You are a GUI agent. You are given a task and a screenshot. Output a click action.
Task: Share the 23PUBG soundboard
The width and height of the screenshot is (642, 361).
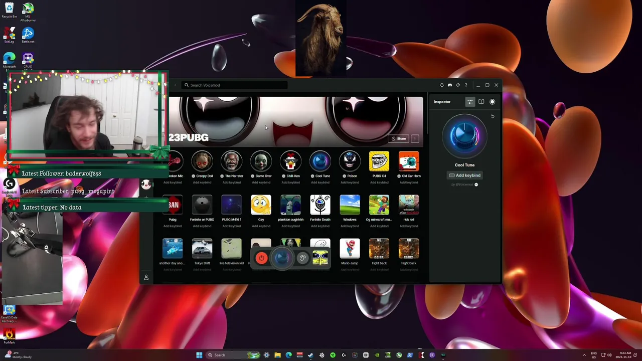(x=399, y=138)
